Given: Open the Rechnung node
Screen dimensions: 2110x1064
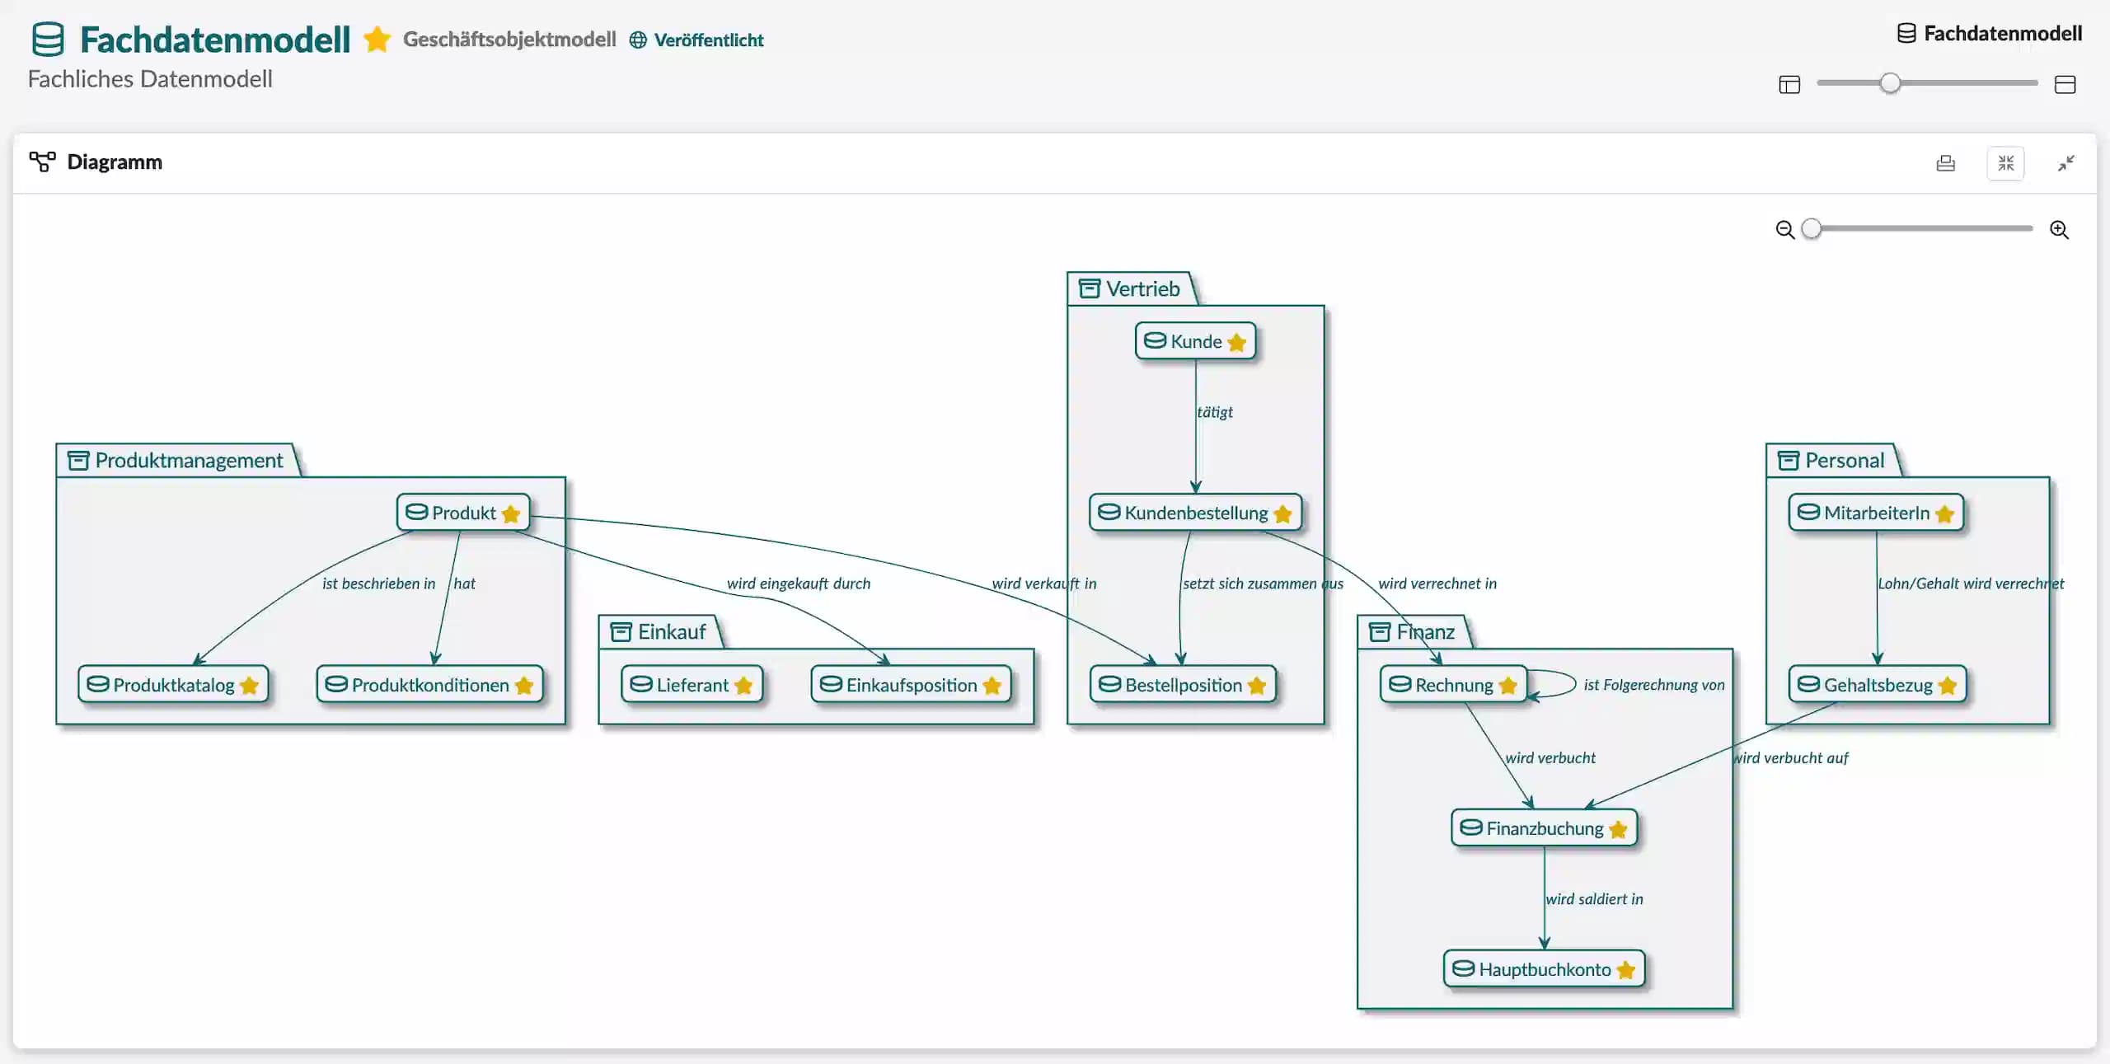Looking at the screenshot, I should tap(1453, 685).
